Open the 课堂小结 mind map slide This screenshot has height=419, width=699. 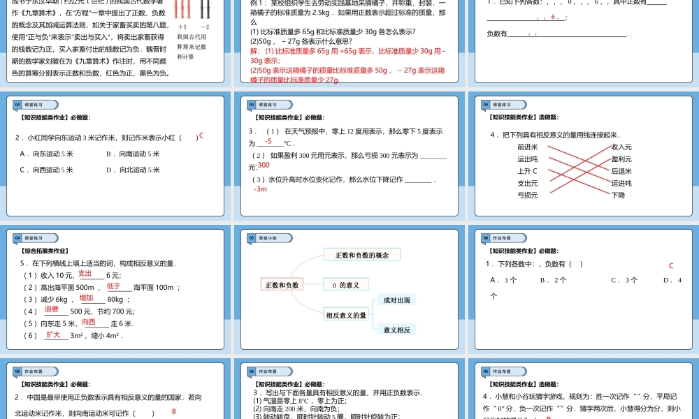coord(349,289)
